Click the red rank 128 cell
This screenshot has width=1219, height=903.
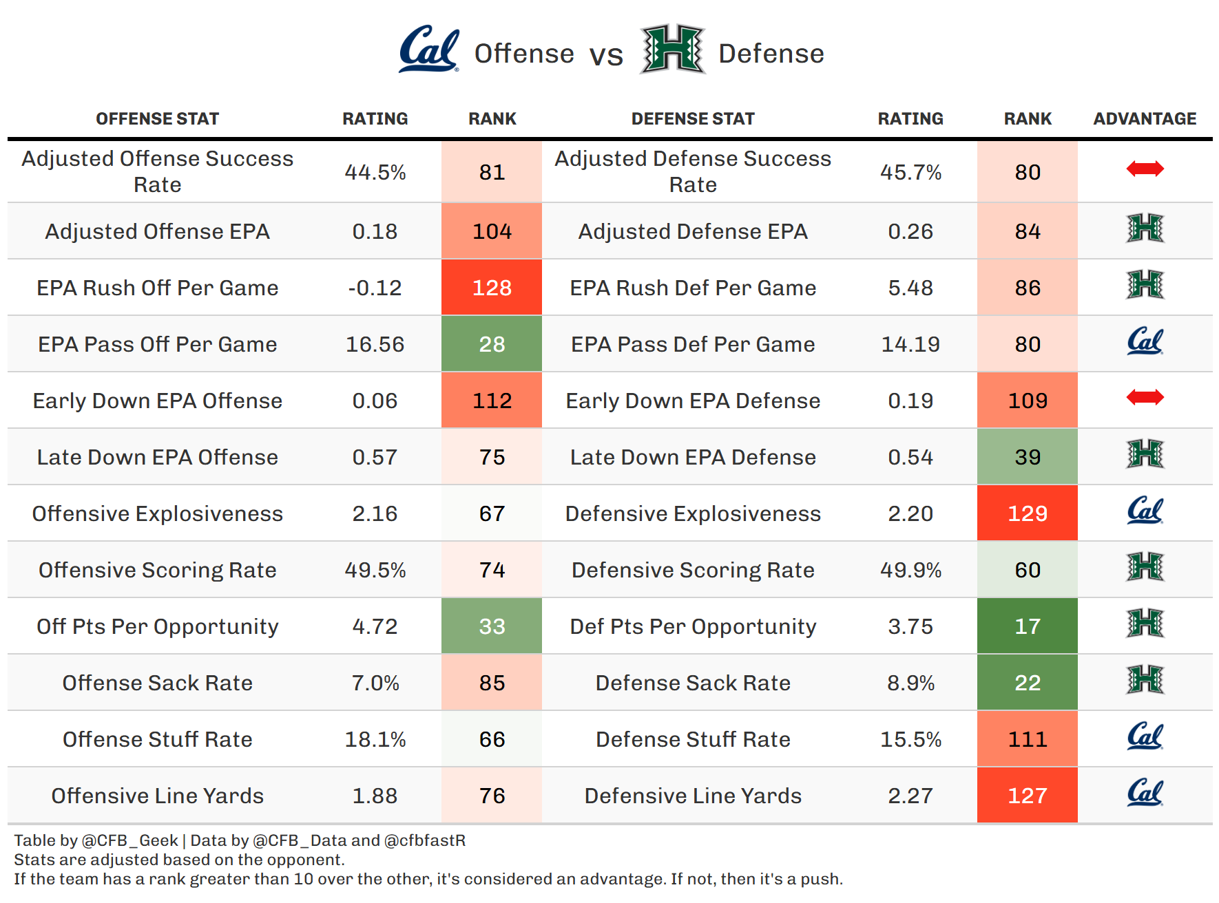[x=492, y=288]
